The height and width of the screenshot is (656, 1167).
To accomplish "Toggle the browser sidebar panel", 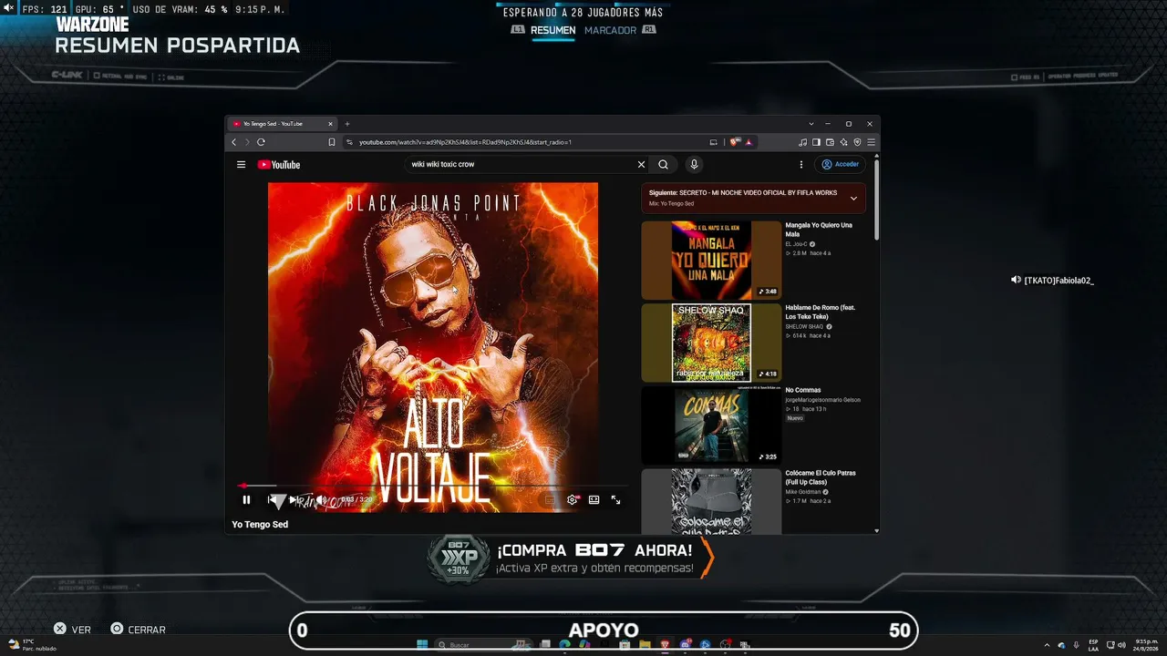I will click(817, 142).
